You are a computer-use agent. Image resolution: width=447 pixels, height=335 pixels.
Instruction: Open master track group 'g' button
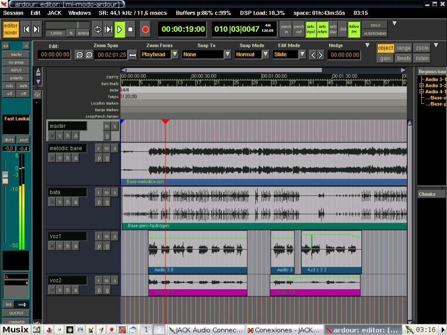107,136
